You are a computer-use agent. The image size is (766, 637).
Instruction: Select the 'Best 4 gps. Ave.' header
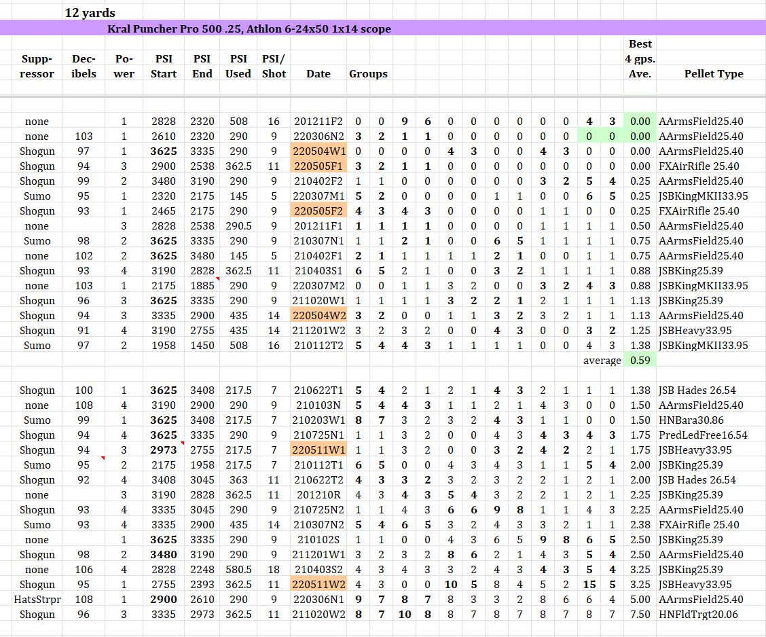pos(640,59)
